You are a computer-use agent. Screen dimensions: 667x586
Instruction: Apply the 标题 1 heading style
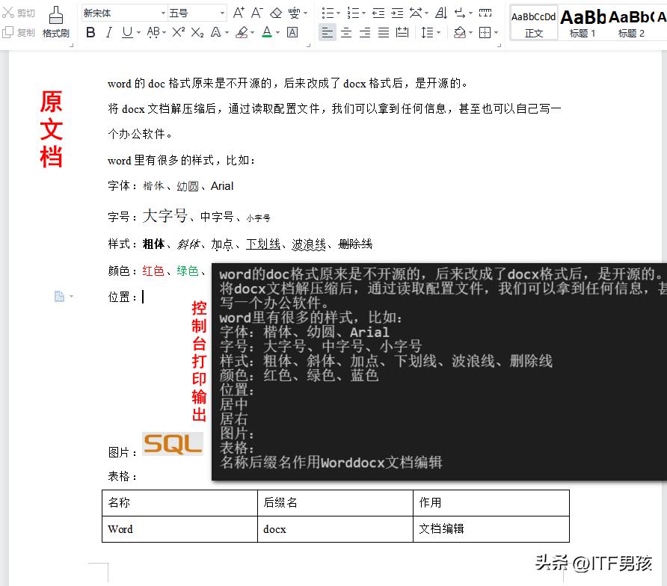(581, 22)
